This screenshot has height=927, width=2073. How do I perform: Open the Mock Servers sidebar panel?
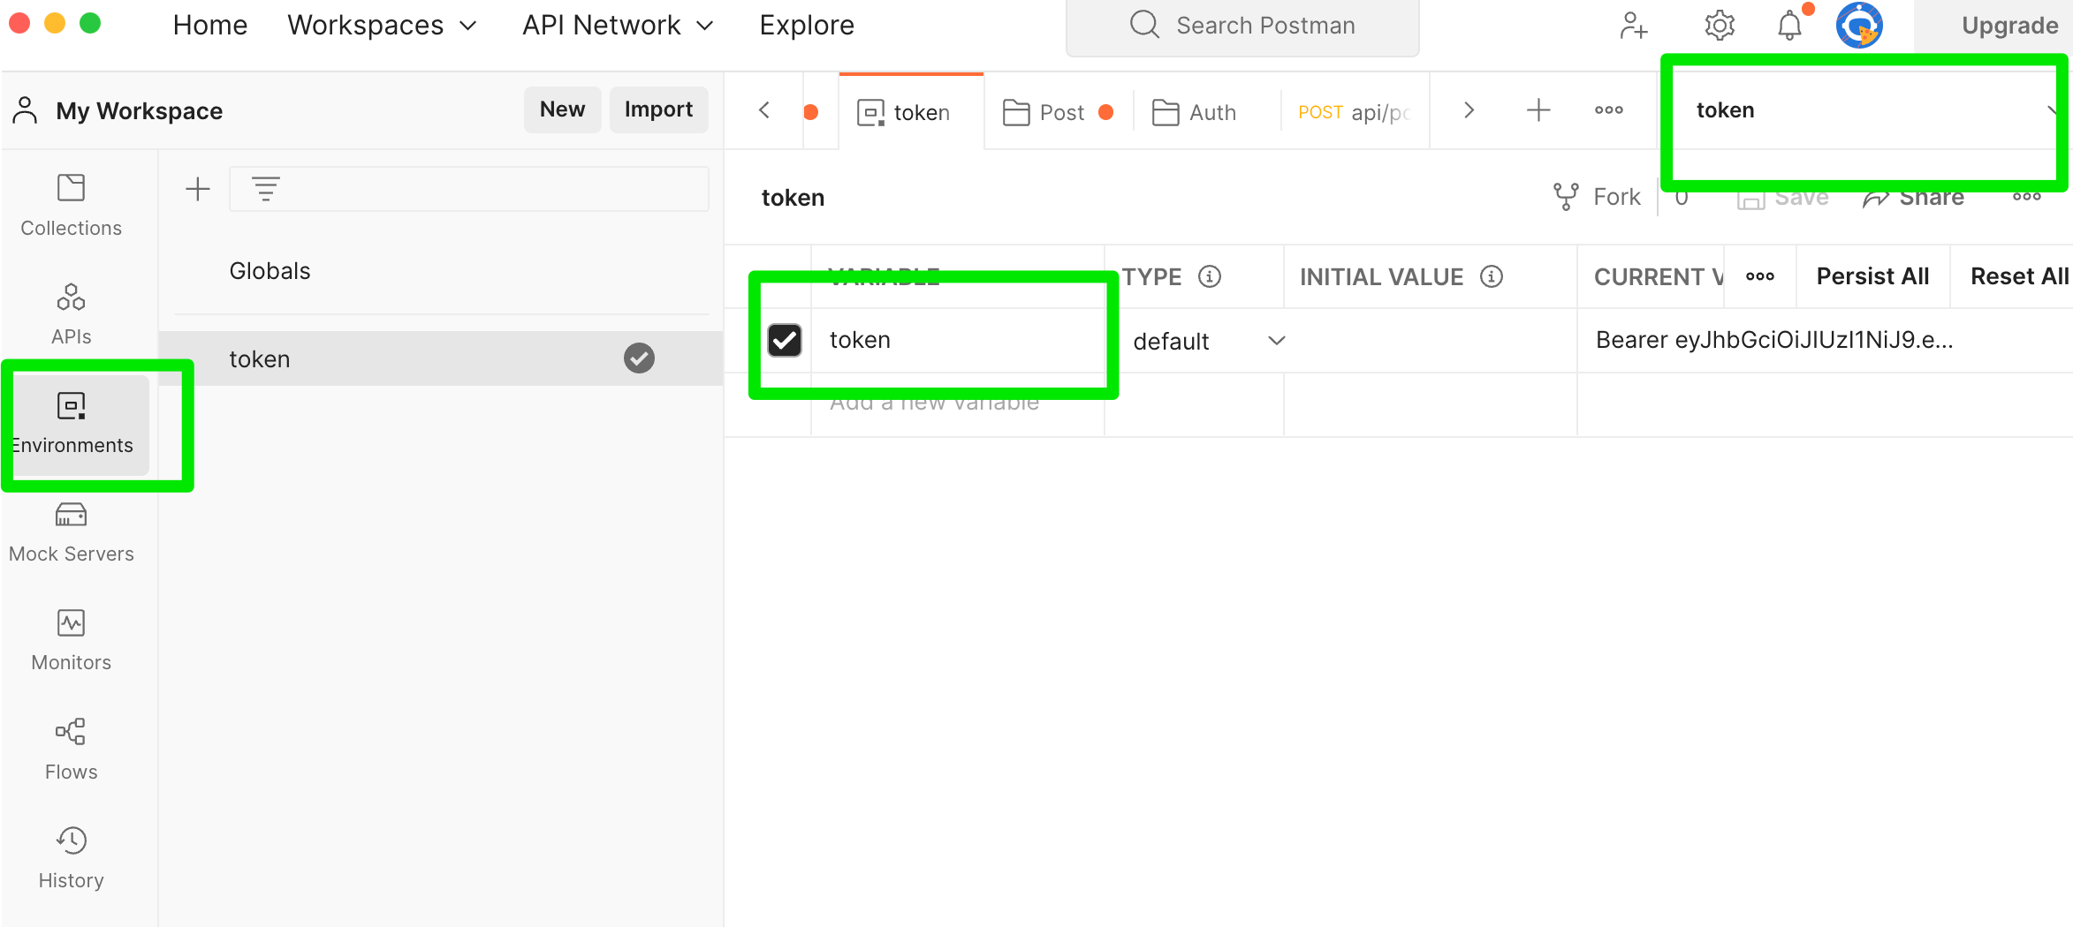pos(71,532)
